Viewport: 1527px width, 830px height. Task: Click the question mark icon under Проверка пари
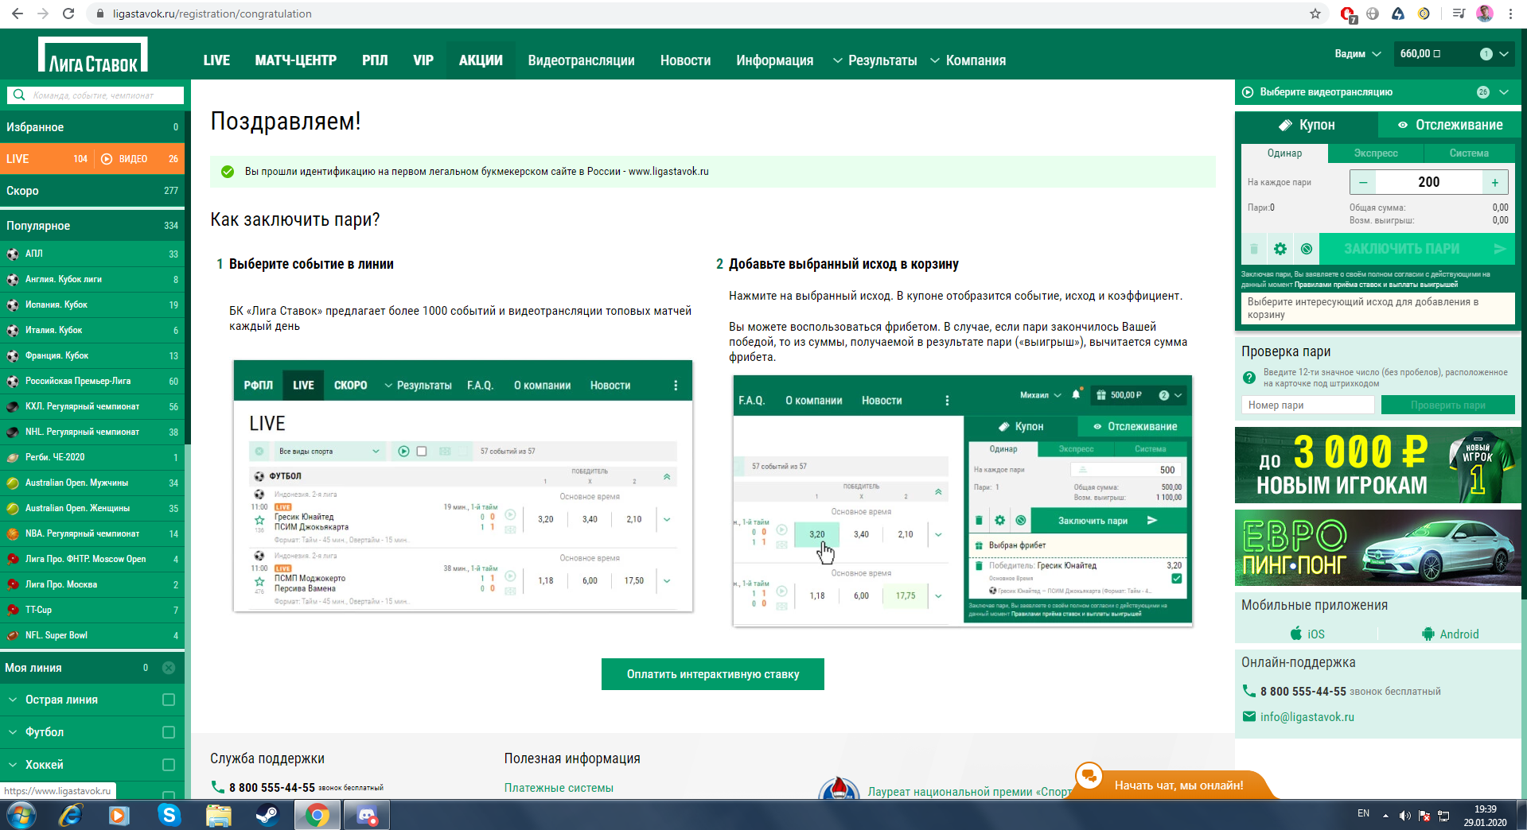1249,378
